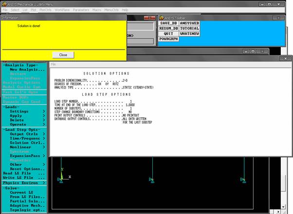The image size is (293, 214).
Task: Open the Plot menu
Action: click(34, 10)
